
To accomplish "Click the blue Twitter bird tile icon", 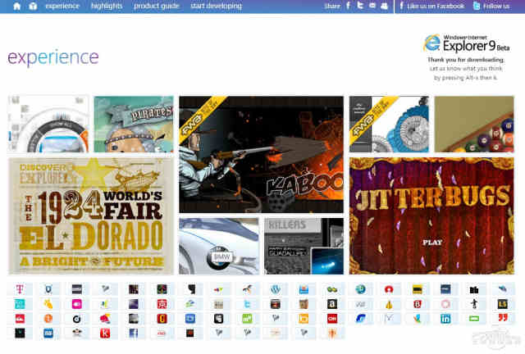I will (247, 304).
